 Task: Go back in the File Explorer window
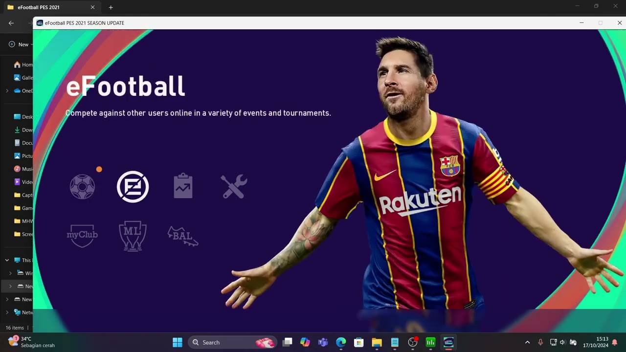click(11, 23)
